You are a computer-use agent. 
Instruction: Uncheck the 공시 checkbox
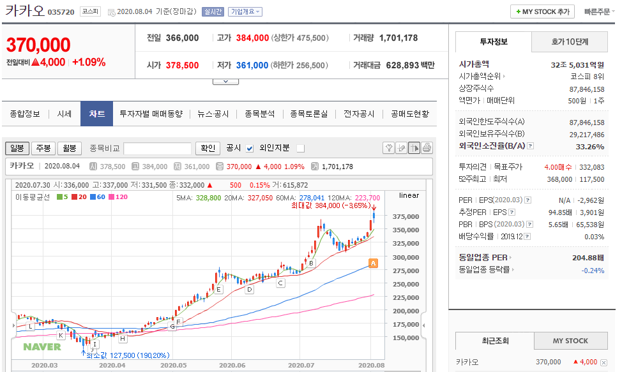click(250, 149)
